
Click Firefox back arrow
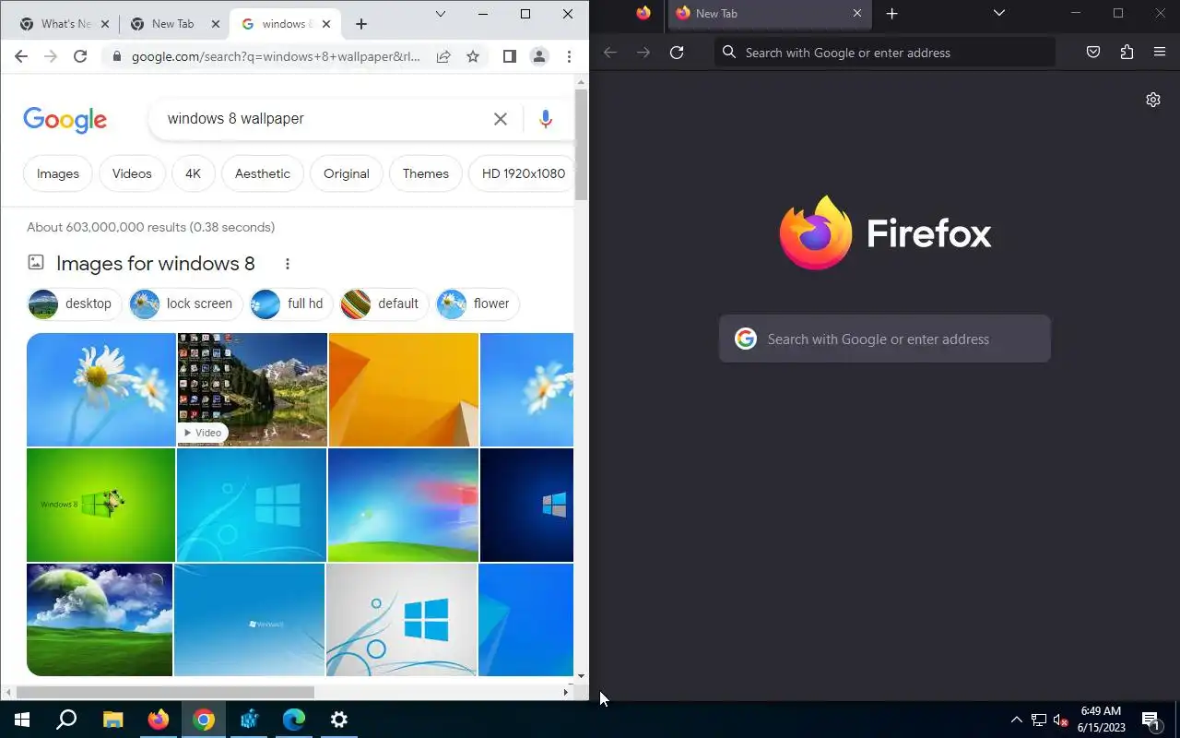click(610, 53)
